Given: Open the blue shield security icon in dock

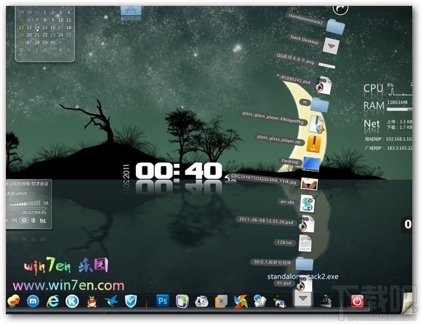Looking at the screenshot, I should pos(131,301).
